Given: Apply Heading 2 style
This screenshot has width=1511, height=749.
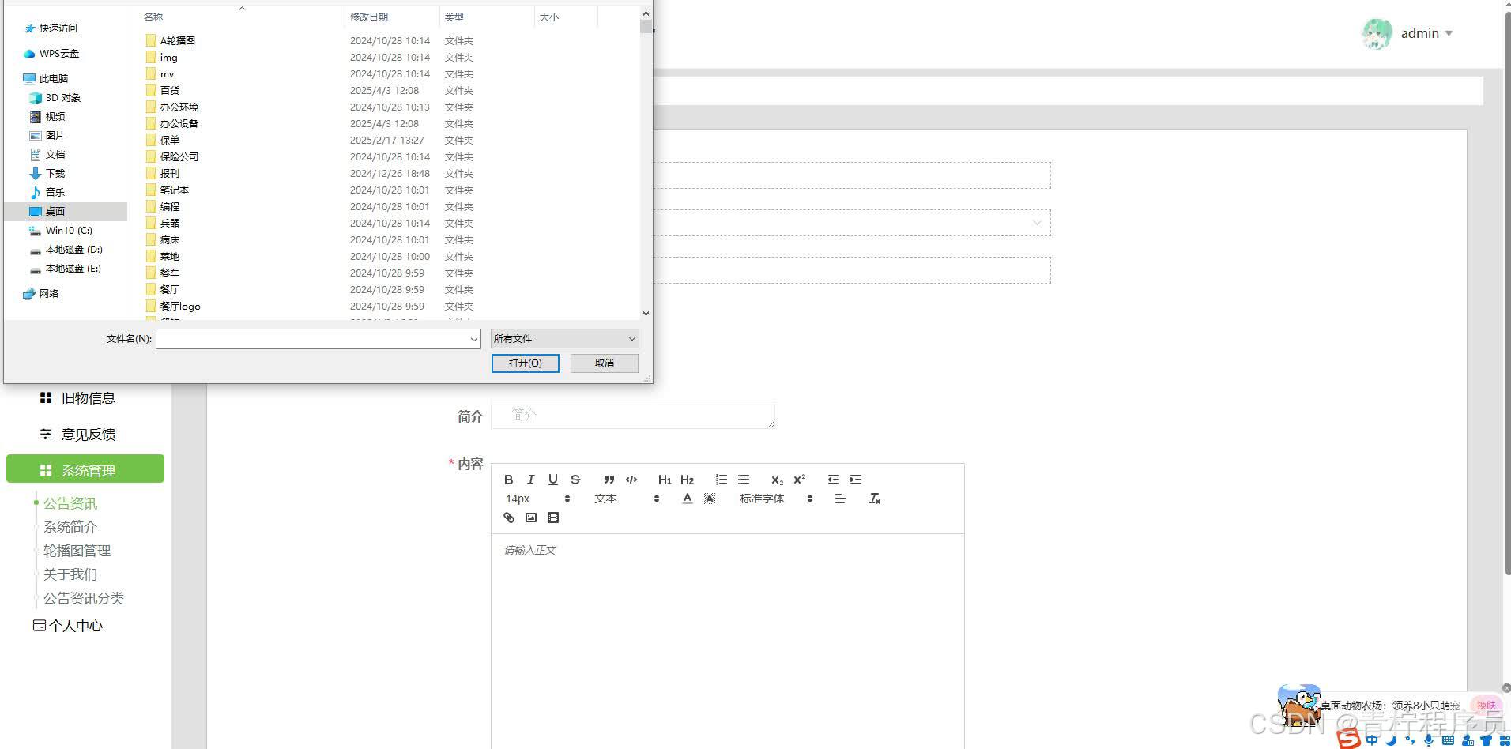Looking at the screenshot, I should 687,480.
